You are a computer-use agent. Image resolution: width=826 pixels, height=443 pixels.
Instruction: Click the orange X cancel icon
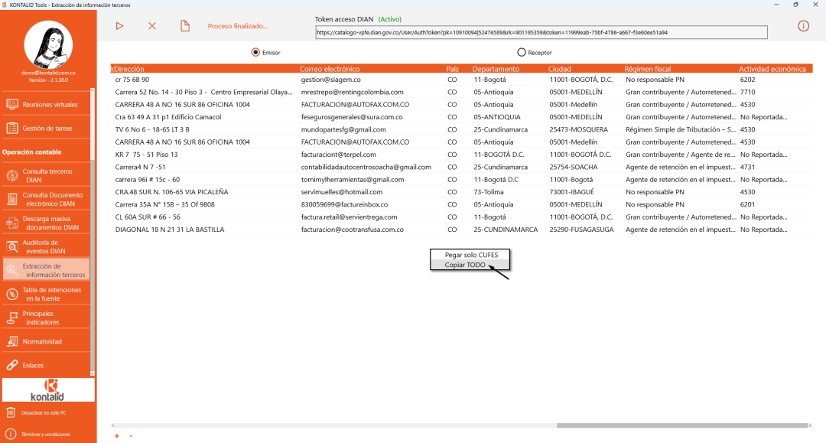152,26
